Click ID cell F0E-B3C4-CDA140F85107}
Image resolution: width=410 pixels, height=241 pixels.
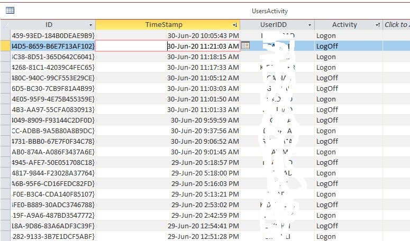[53, 194]
